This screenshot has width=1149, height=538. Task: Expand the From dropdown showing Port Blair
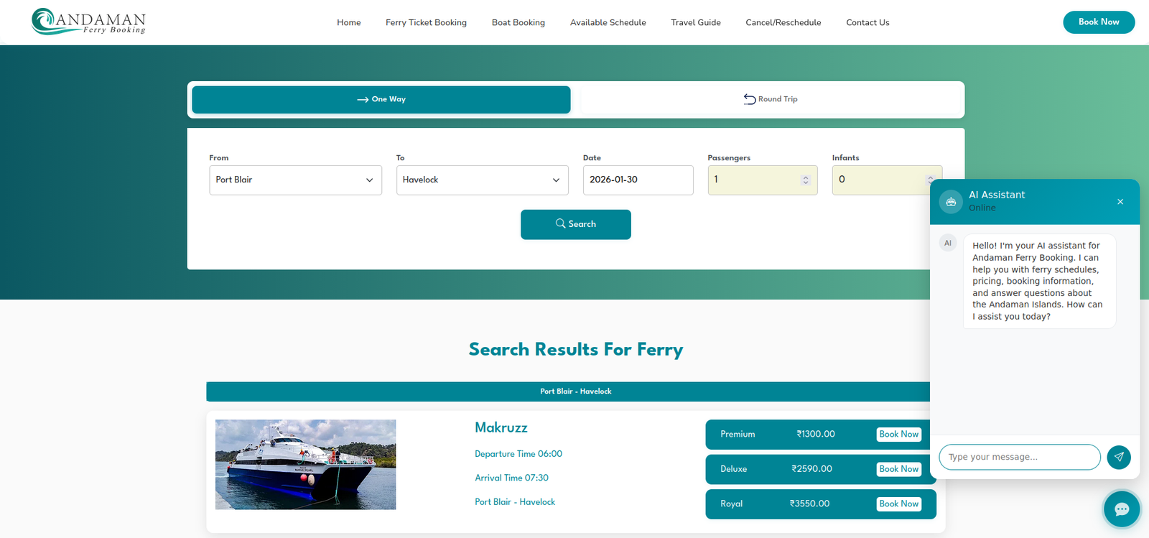tap(295, 180)
